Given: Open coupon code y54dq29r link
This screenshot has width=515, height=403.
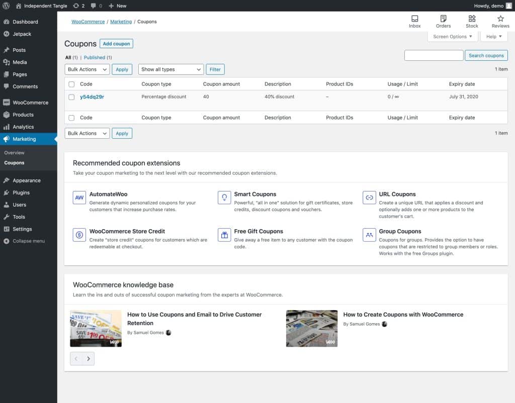Looking at the screenshot, I should 92,97.
